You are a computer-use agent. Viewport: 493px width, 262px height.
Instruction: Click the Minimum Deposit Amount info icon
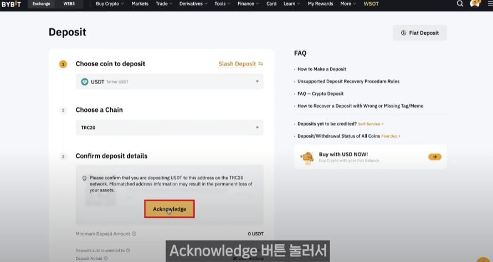point(134,234)
